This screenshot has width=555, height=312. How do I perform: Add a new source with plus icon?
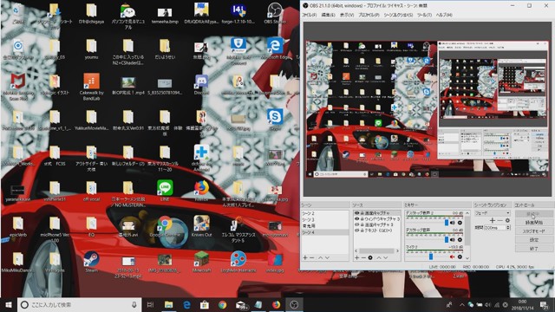click(356, 258)
